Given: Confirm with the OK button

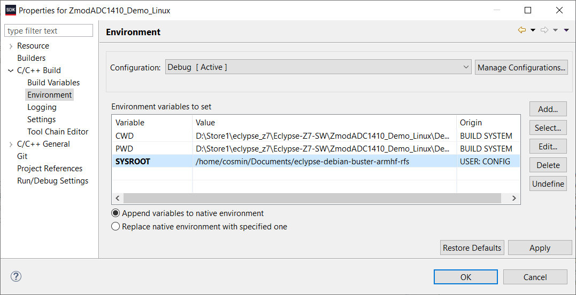Looking at the screenshot, I should click(465, 277).
